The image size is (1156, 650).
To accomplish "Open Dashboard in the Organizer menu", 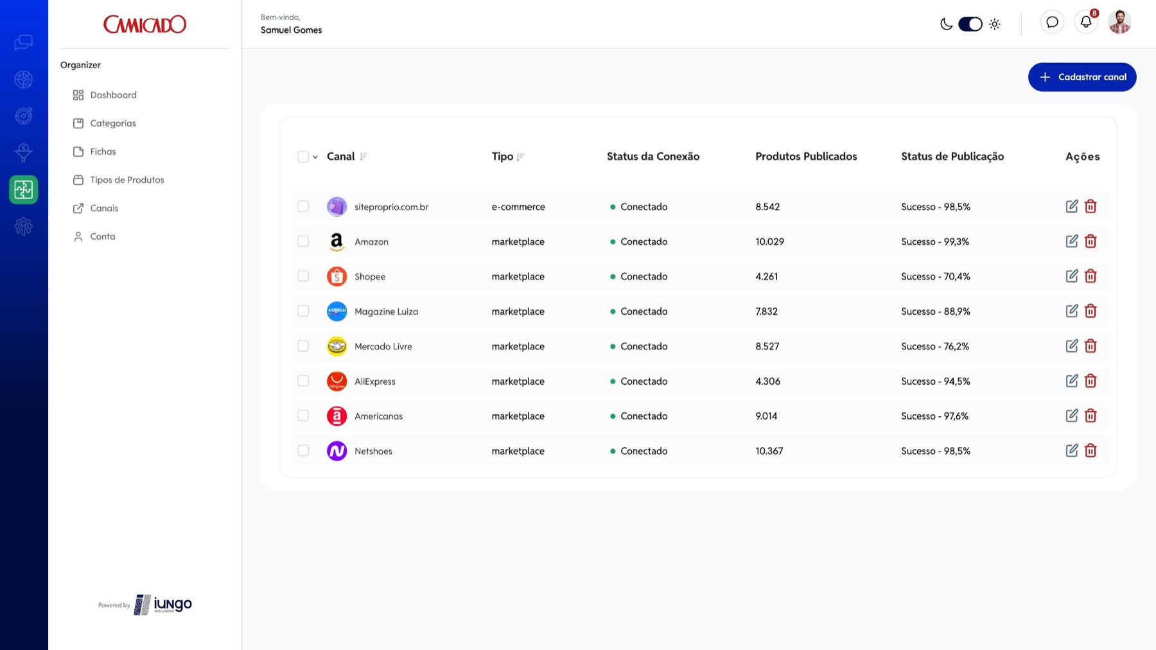I will [x=105, y=95].
